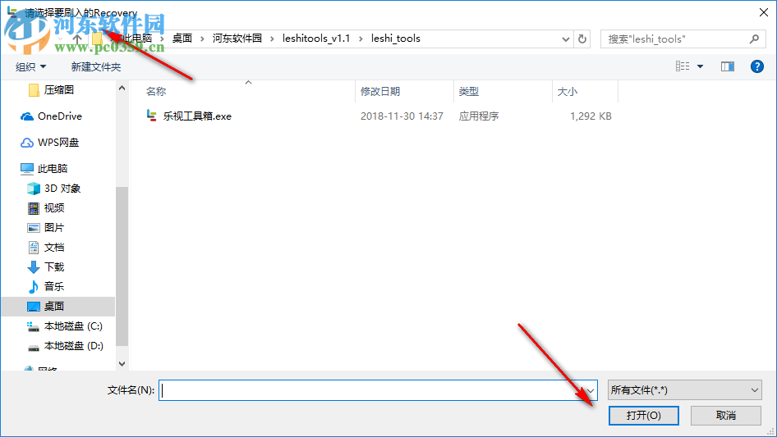Image resolution: width=777 pixels, height=437 pixels.
Task: Sort files by 类型 column
Action: click(469, 92)
